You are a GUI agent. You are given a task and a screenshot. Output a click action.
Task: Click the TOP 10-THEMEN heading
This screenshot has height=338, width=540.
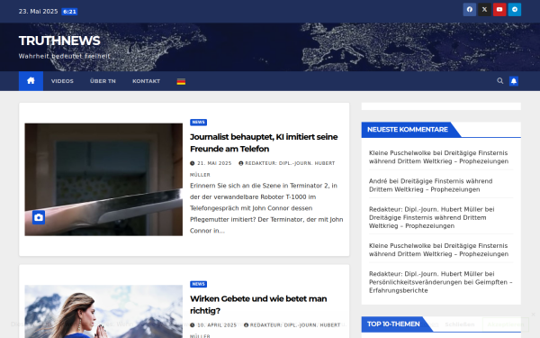(x=393, y=324)
